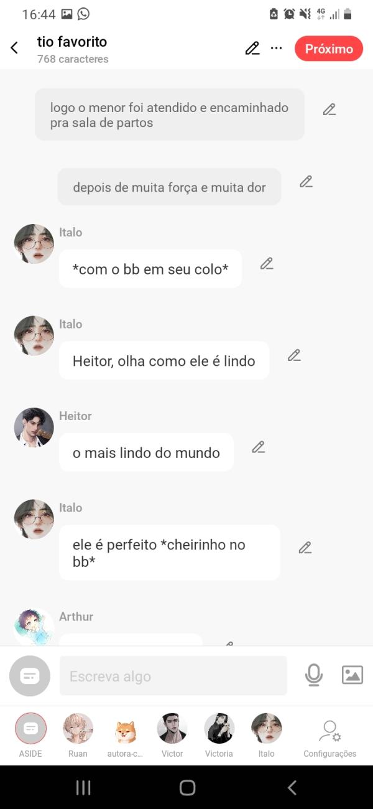Switch speaker to Ruan
This screenshot has height=809, width=373.
(x=78, y=729)
